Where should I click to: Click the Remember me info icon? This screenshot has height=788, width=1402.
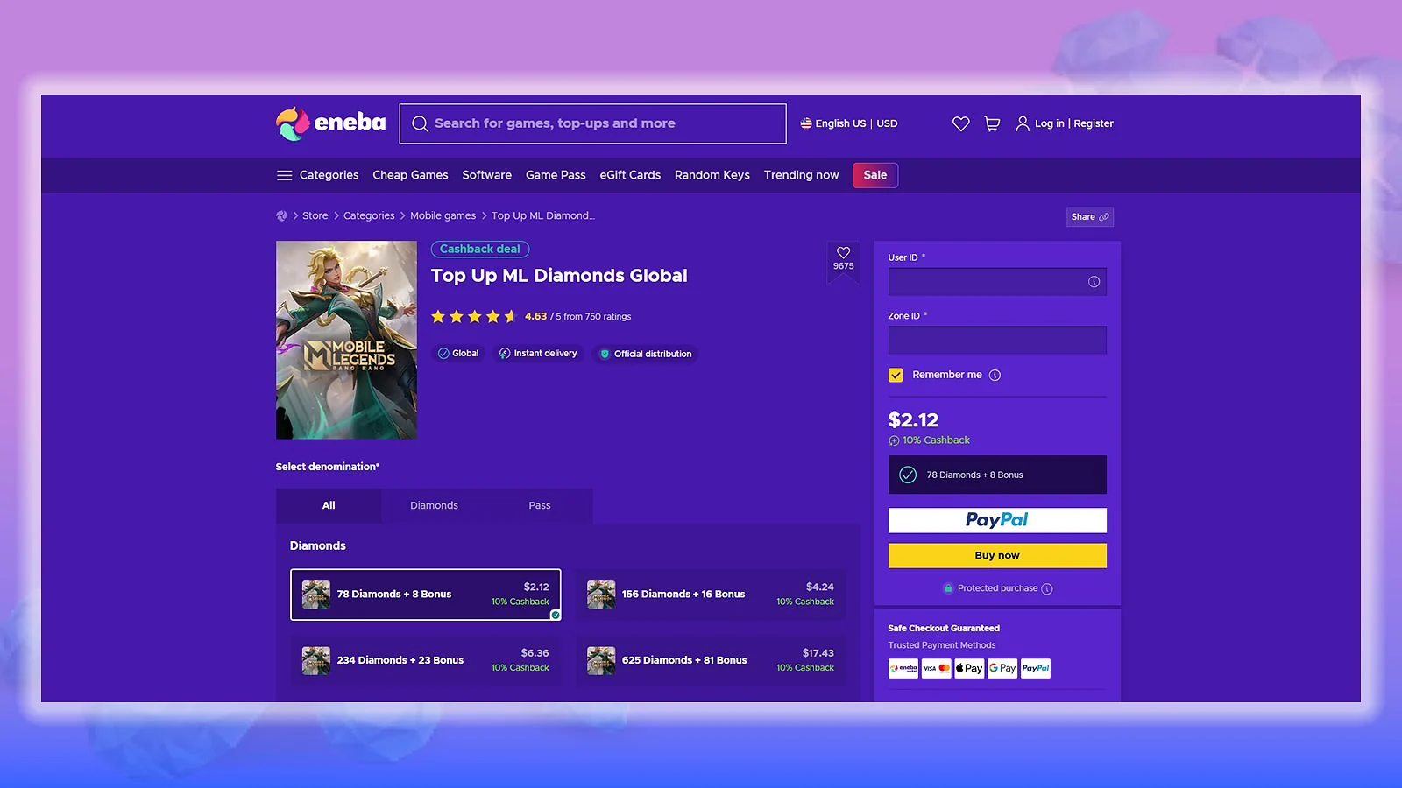[x=995, y=376]
